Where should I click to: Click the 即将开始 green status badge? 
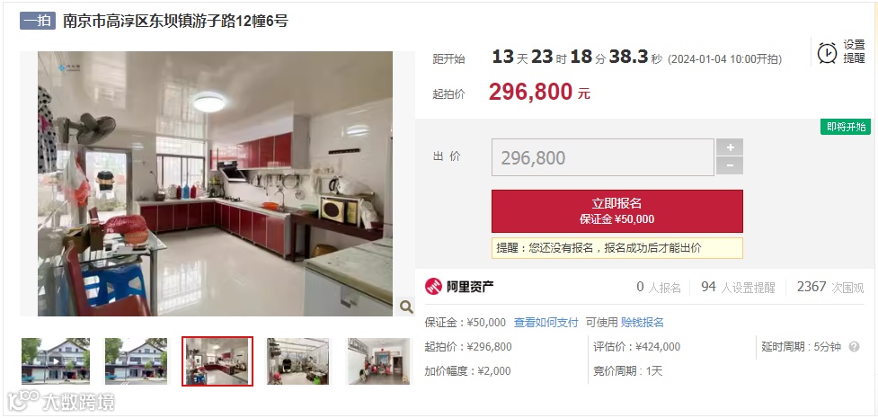pos(846,127)
